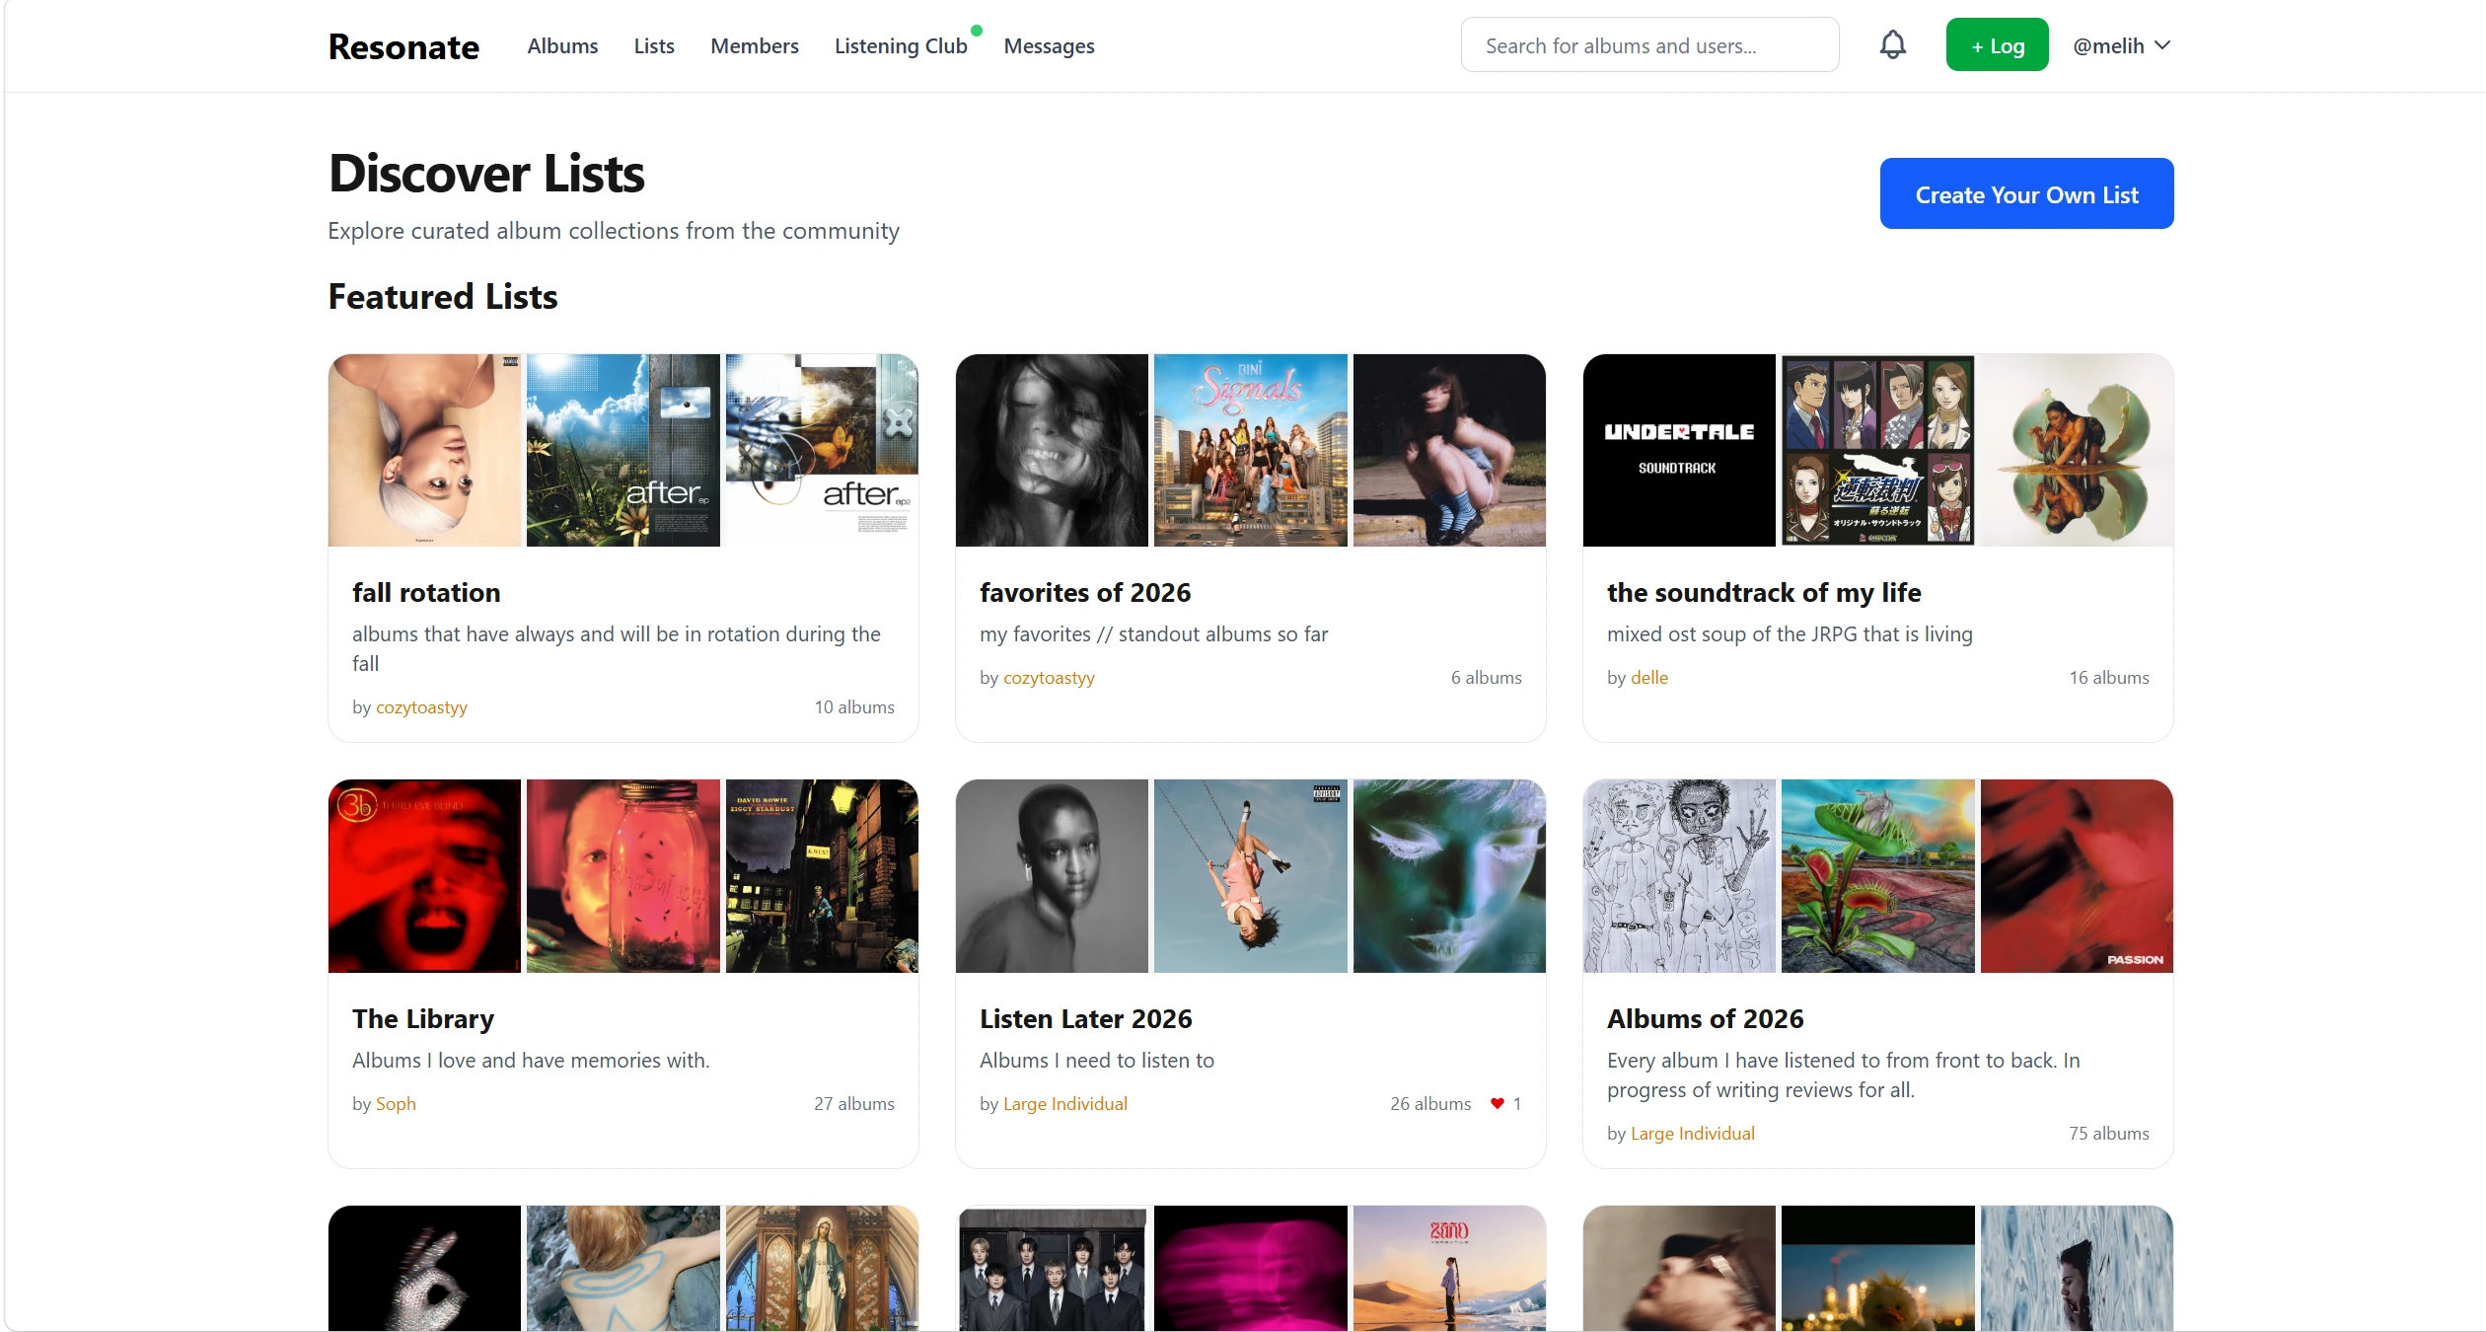Visit cozytoastyy profile under fall rotation
This screenshot has height=1332, width=2486.
pyautogui.click(x=421, y=707)
